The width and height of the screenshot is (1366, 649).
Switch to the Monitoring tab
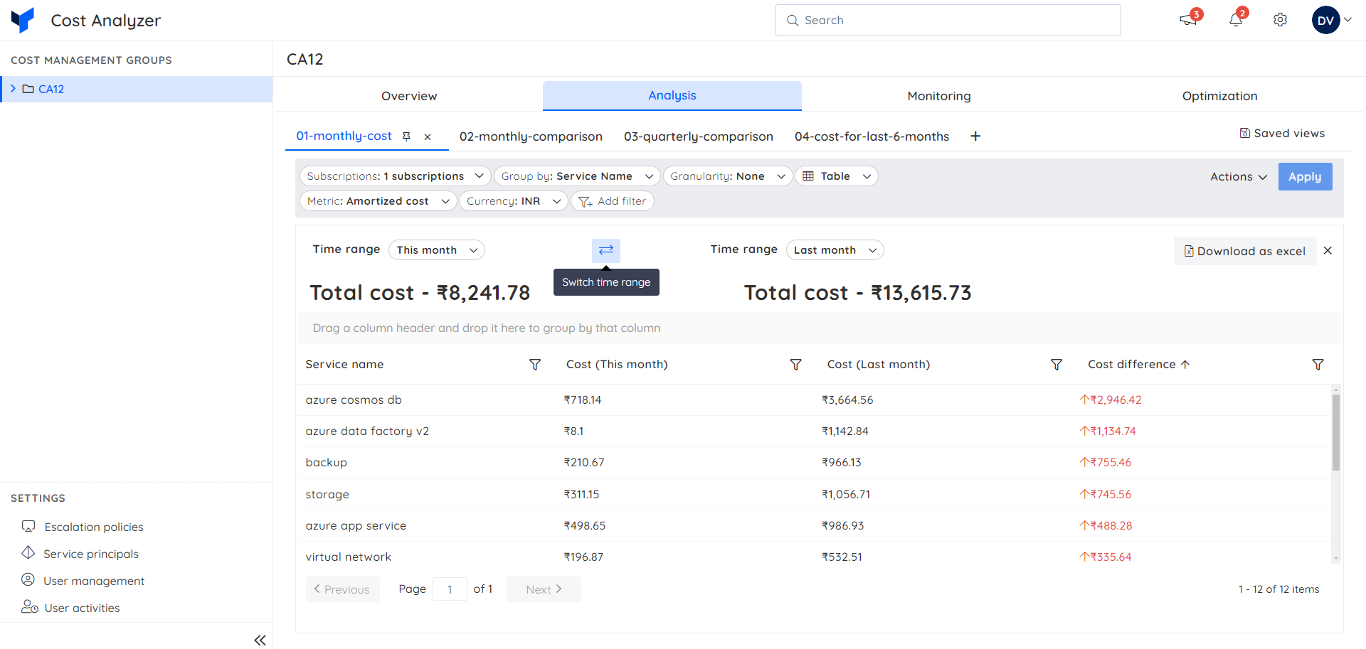(x=939, y=96)
